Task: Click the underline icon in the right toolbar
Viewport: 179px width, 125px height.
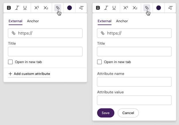Action: point(114,8)
